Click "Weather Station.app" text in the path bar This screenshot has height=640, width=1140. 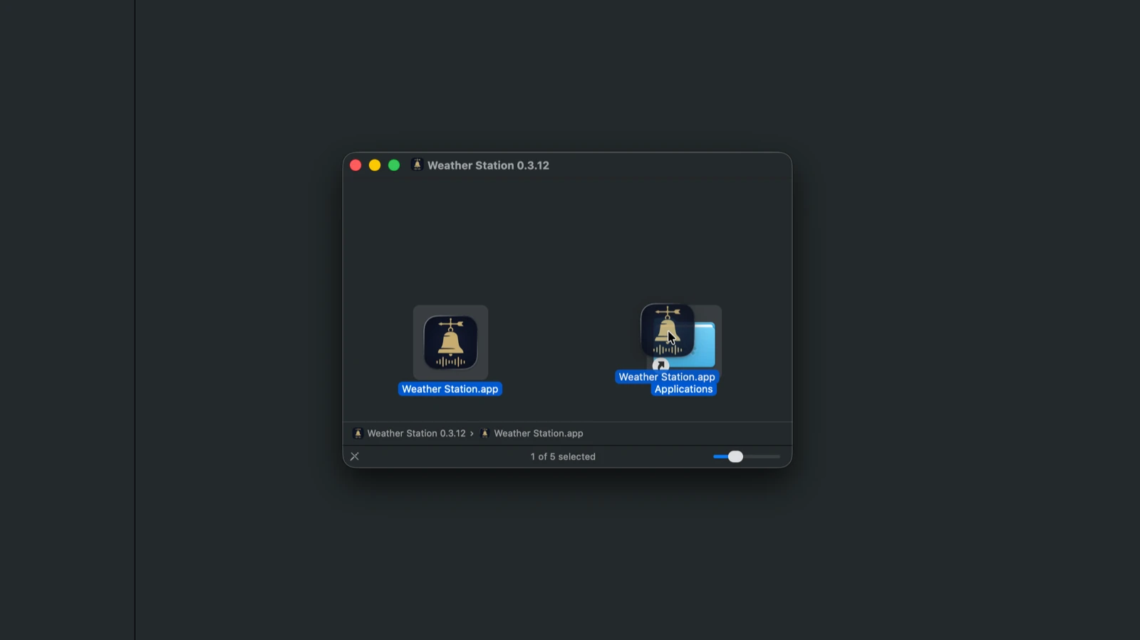tap(538, 434)
